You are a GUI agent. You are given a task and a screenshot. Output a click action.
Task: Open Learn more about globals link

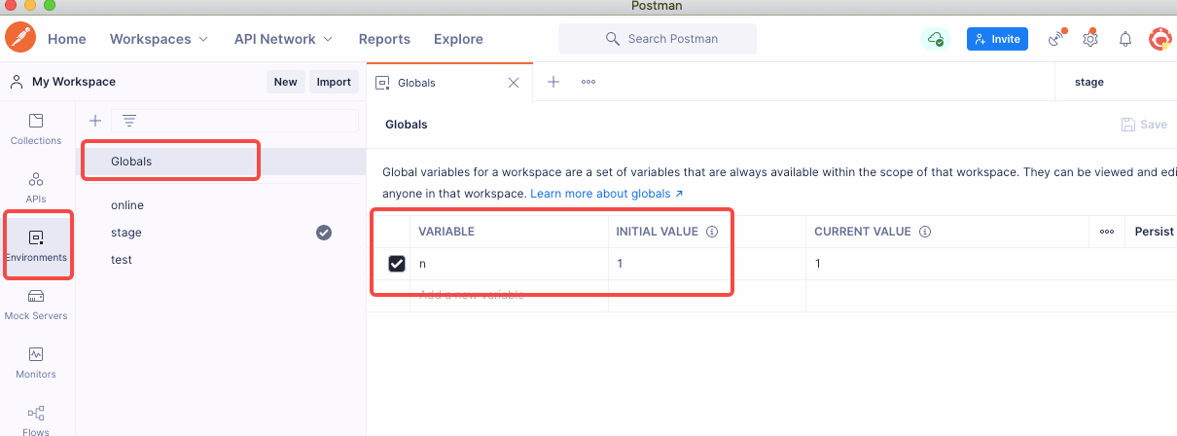(607, 194)
